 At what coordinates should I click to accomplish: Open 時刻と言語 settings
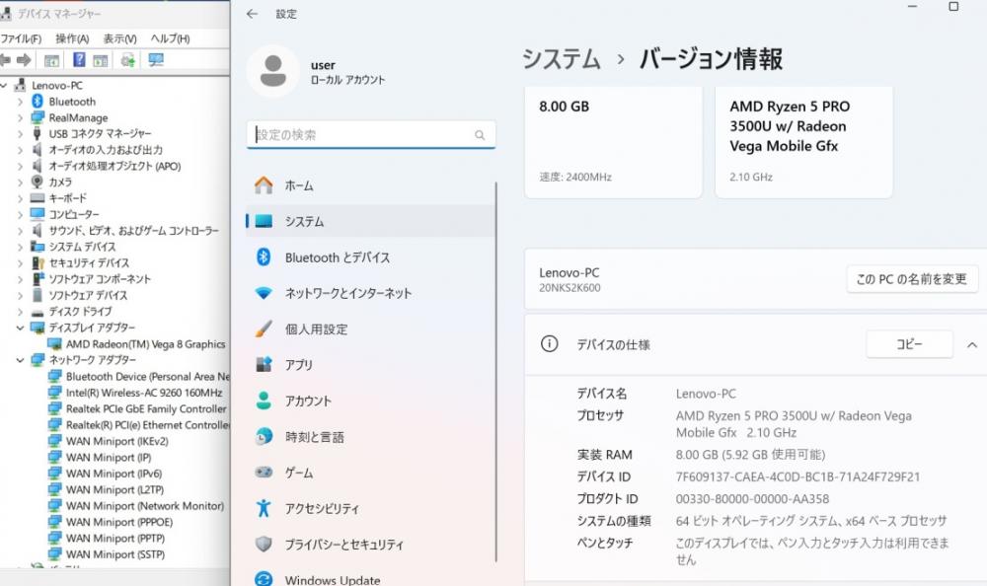(370, 437)
